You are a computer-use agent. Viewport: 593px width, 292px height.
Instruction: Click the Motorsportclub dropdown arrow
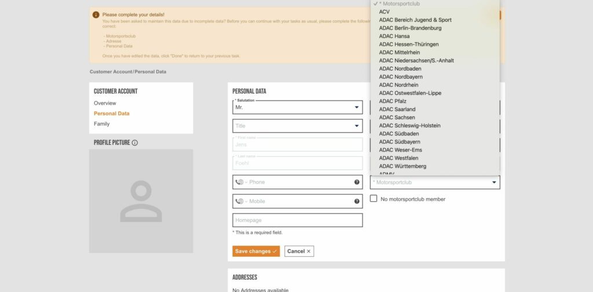494,183
